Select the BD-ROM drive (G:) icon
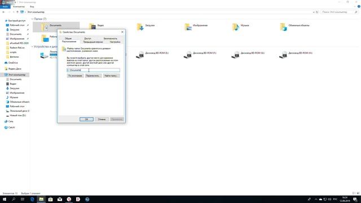The height and width of the screenshot is (203, 361). (x=235, y=55)
